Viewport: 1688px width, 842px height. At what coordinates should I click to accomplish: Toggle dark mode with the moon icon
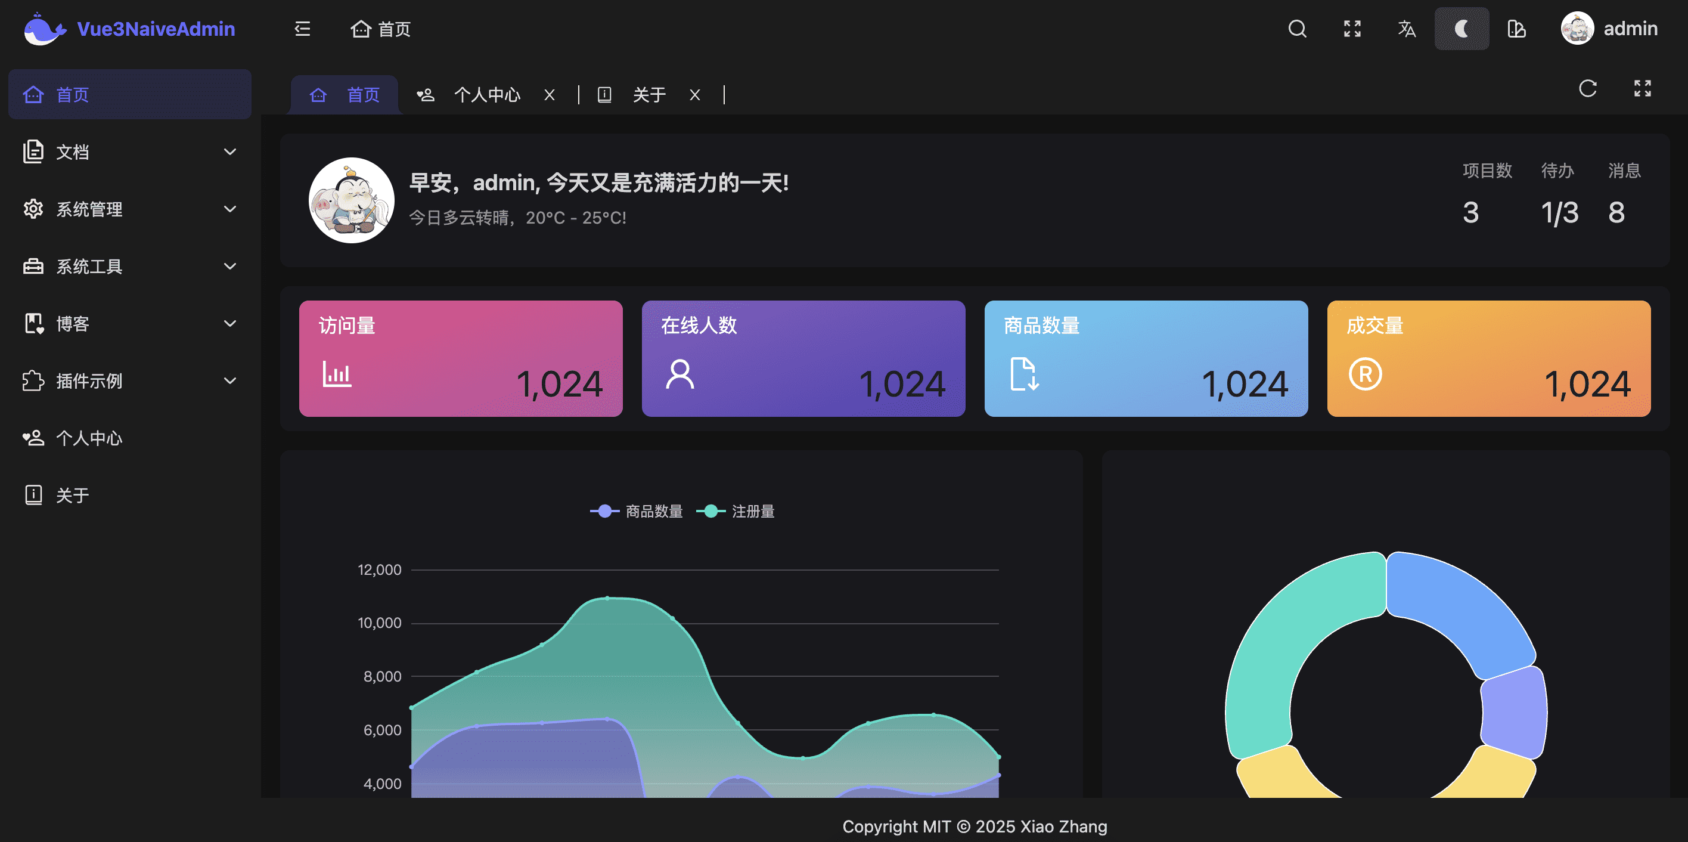[x=1462, y=29]
